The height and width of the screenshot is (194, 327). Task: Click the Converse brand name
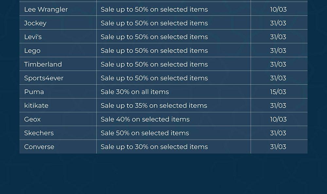point(39,147)
